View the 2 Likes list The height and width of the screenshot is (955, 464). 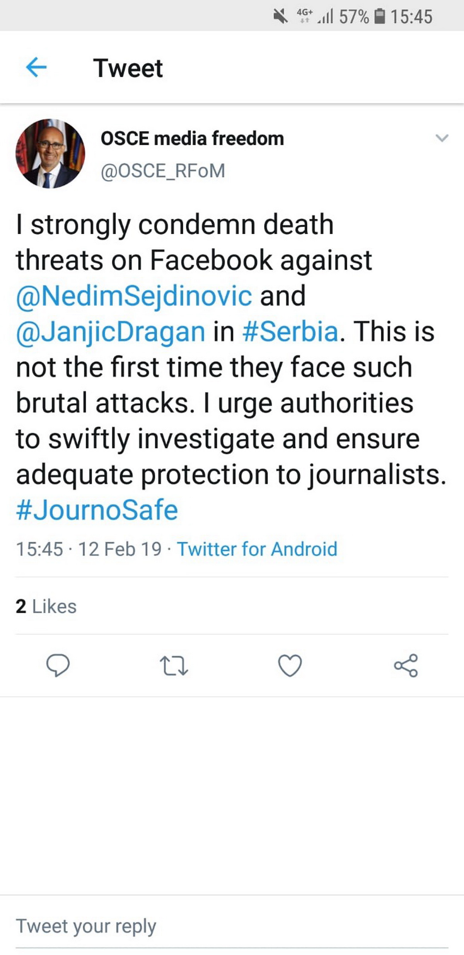(x=46, y=606)
